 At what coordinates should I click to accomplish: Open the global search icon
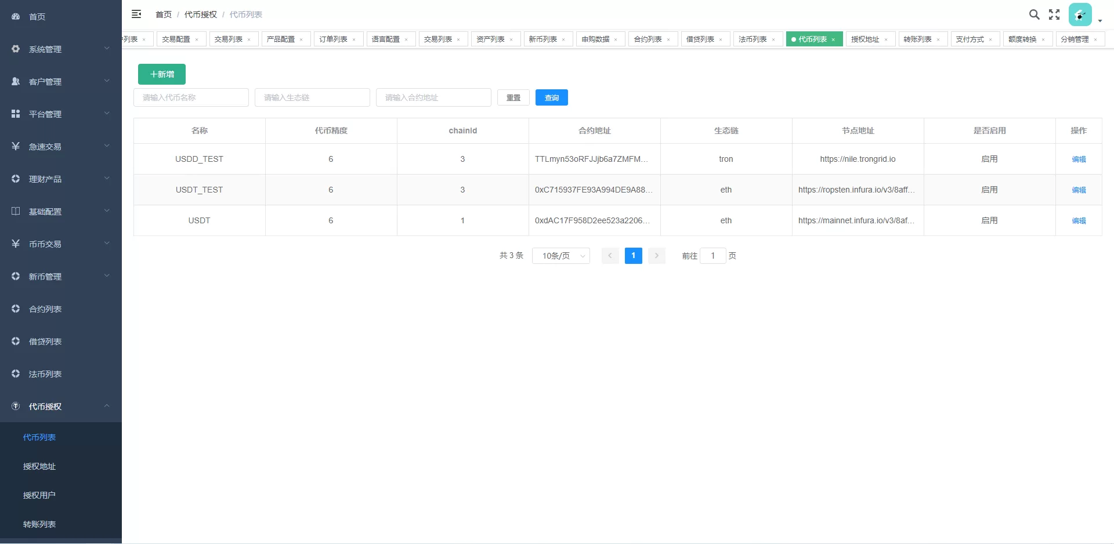[1035, 14]
